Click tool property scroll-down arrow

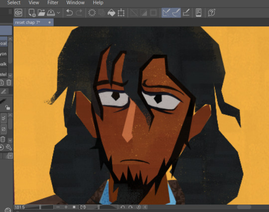pyautogui.click(x=10, y=140)
